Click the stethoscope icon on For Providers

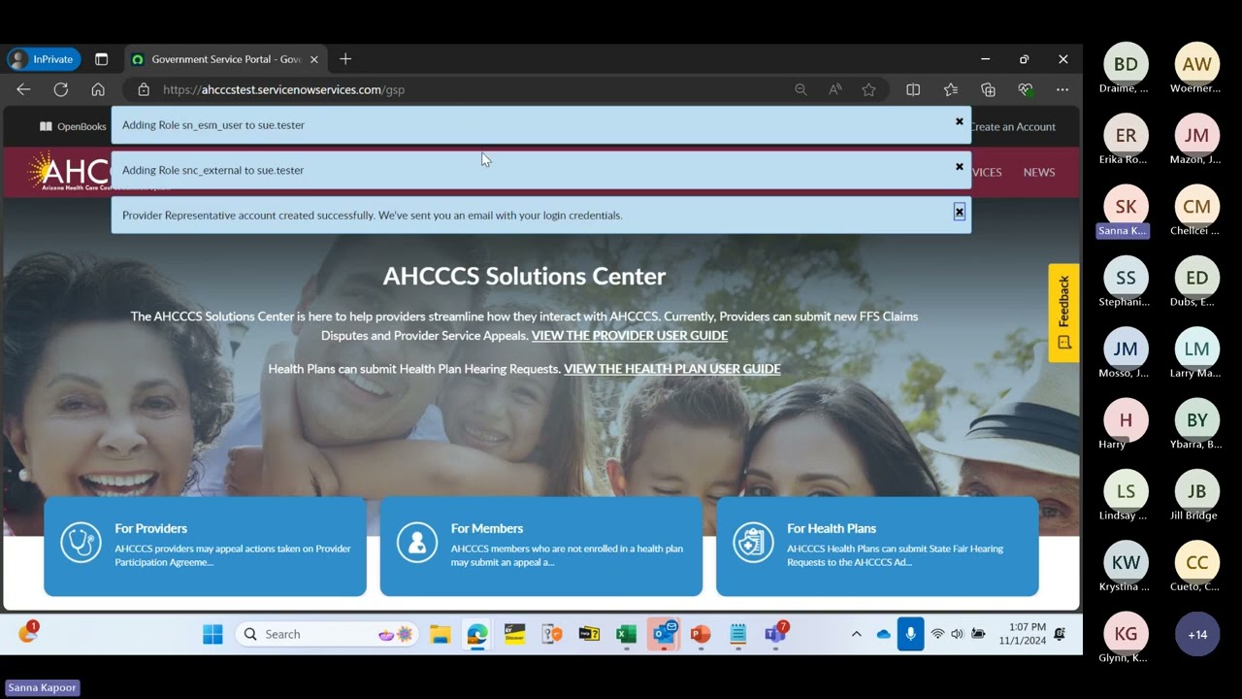(81, 543)
